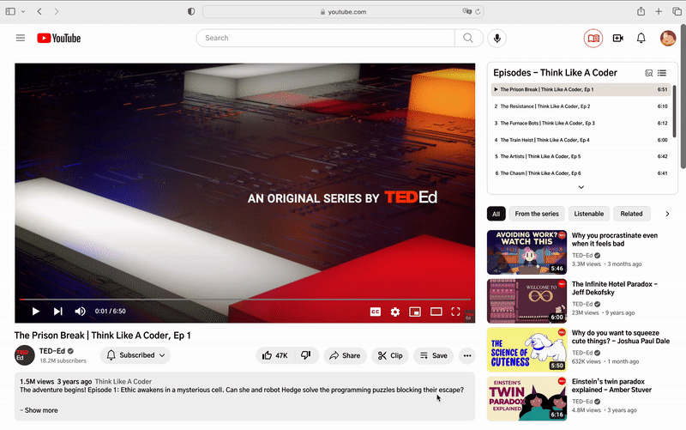Open the Create video camera icon
Viewport: 686px width, 430px height.
tap(617, 38)
